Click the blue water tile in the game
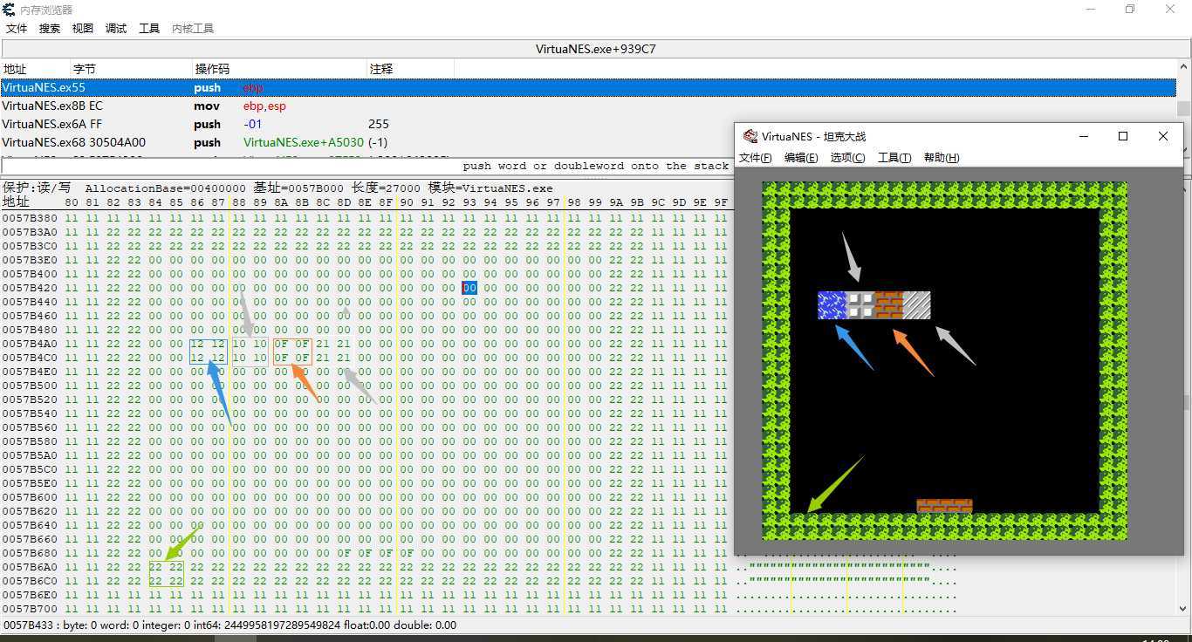The height and width of the screenshot is (642, 1192). (x=832, y=305)
